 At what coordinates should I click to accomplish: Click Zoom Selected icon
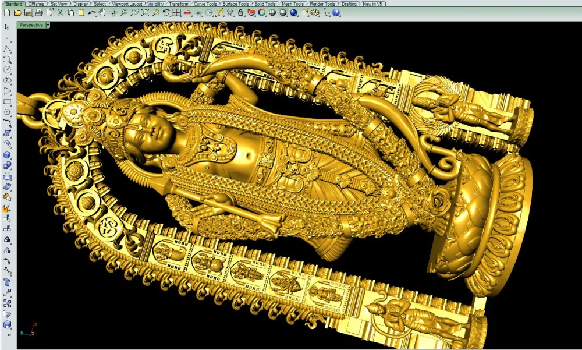[x=156, y=13]
